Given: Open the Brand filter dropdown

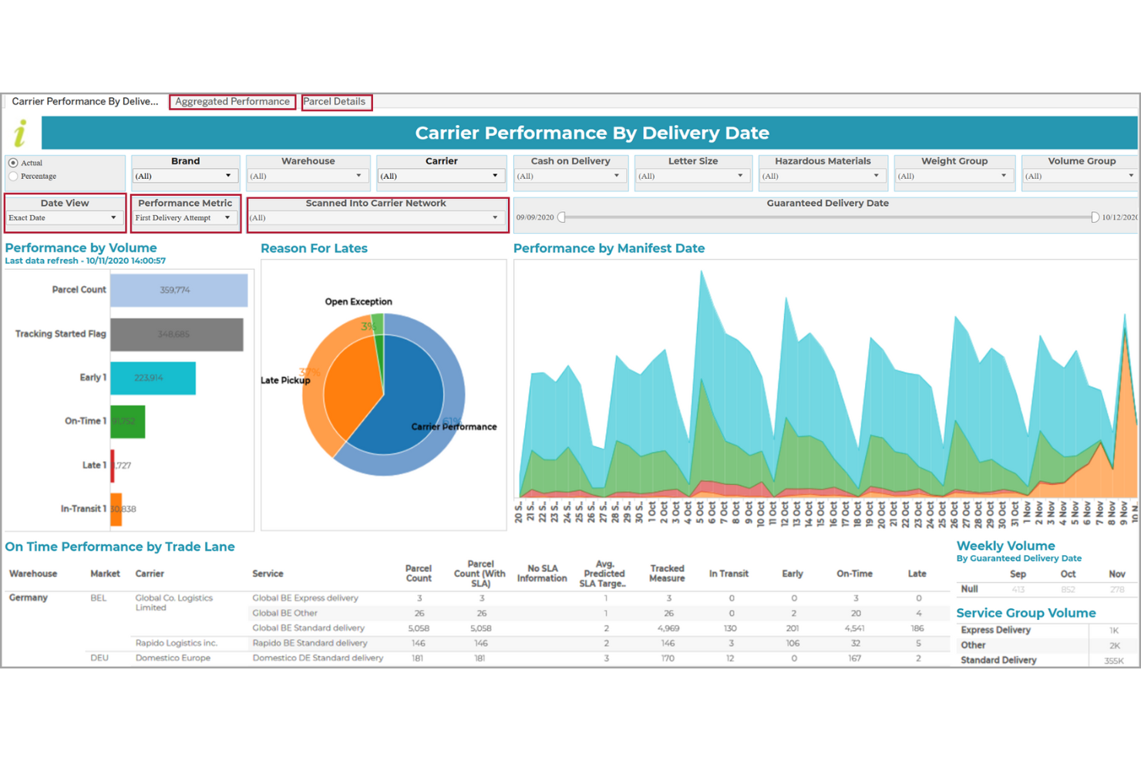Looking at the screenshot, I should (x=185, y=177).
